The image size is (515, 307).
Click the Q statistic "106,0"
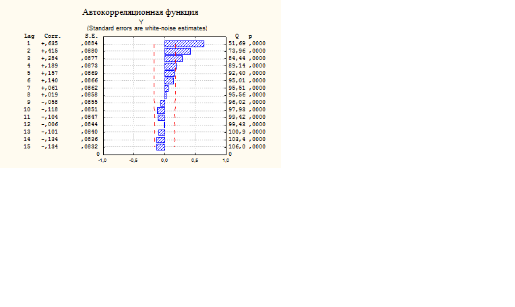(x=237, y=146)
